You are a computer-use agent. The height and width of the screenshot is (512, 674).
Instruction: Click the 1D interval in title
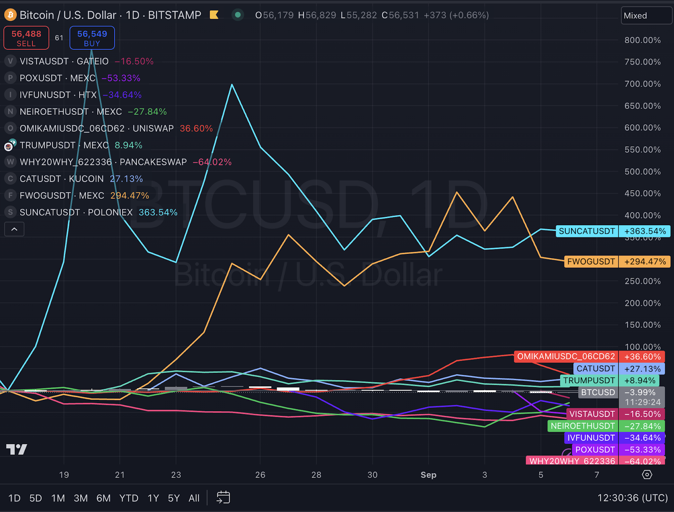132,15
